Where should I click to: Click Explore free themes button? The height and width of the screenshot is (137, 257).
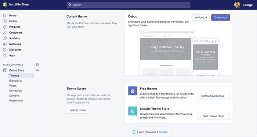pyautogui.click(x=214, y=96)
